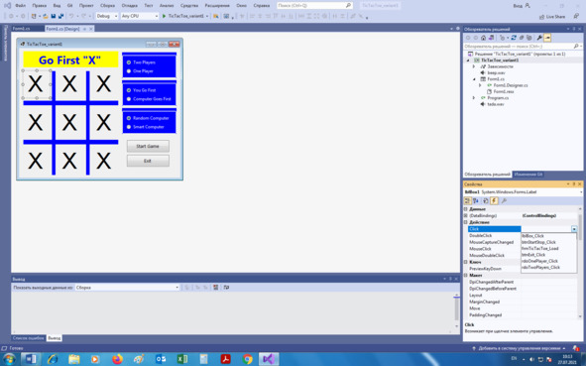Open the wrench Properties icon in Solution Explorer
The height and width of the screenshot is (366, 586).
[x=539, y=38]
